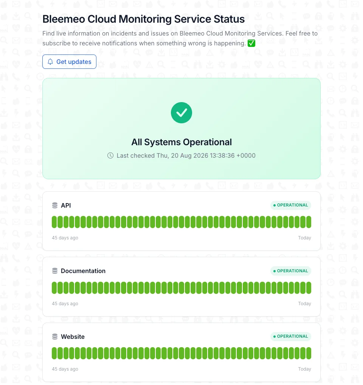Click the Documentation service name

point(84,272)
